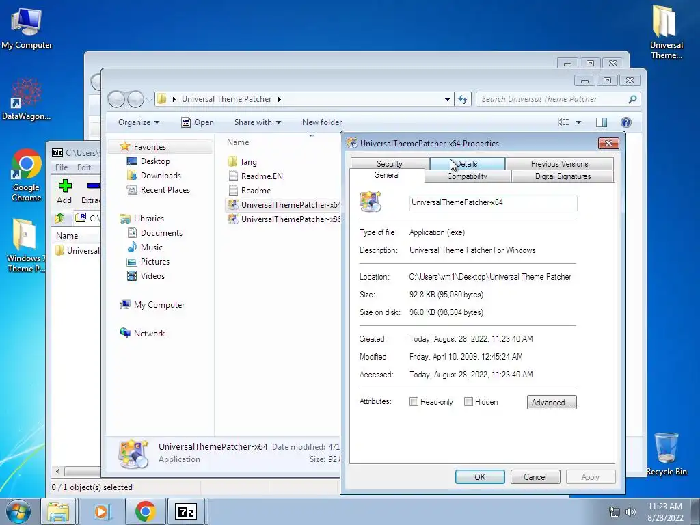Switch to Chrome in the taskbar
The height and width of the screenshot is (525, 700).
point(145,511)
